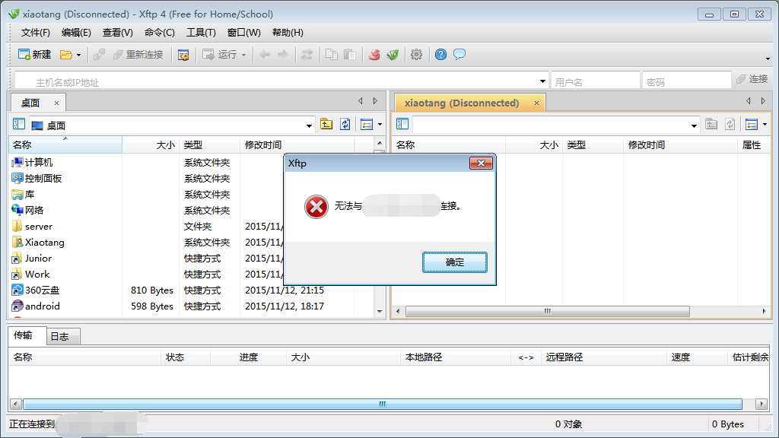Click the 用户名 username input field

(x=595, y=81)
